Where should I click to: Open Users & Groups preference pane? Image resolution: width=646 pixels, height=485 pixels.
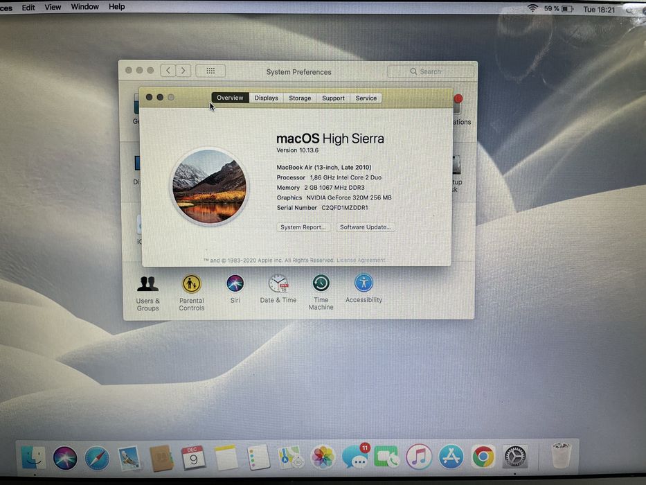(x=147, y=293)
